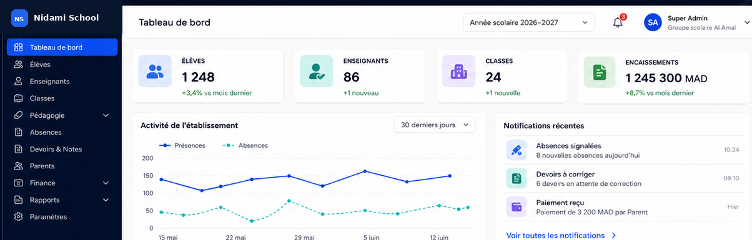Click the 1 248 élèves value

198,77
